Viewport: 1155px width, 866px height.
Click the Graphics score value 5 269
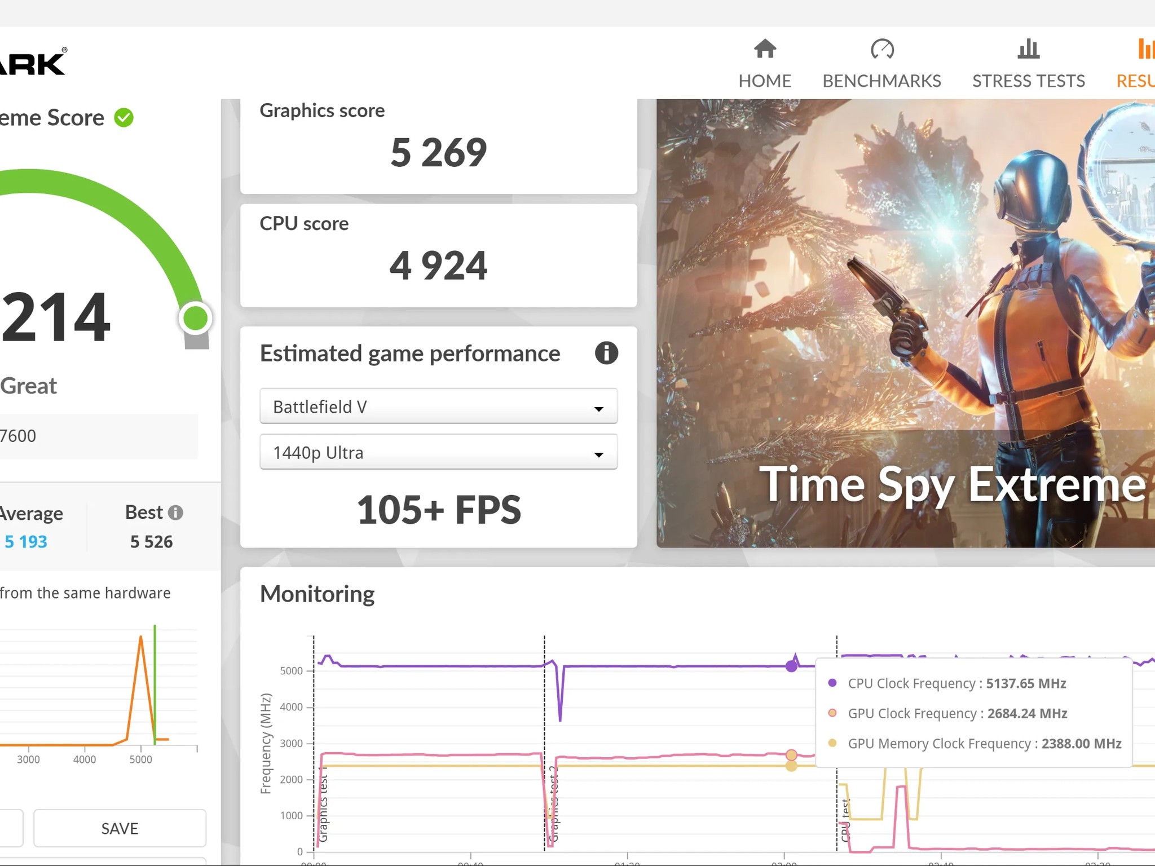coord(438,153)
